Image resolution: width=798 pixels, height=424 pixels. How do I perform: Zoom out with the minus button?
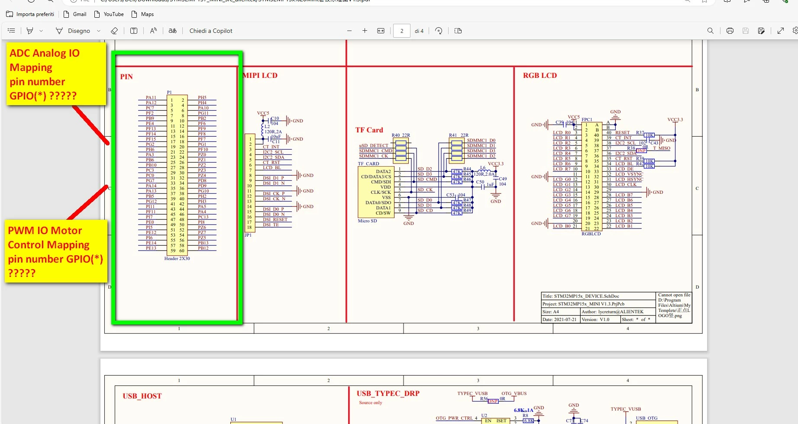coord(349,31)
